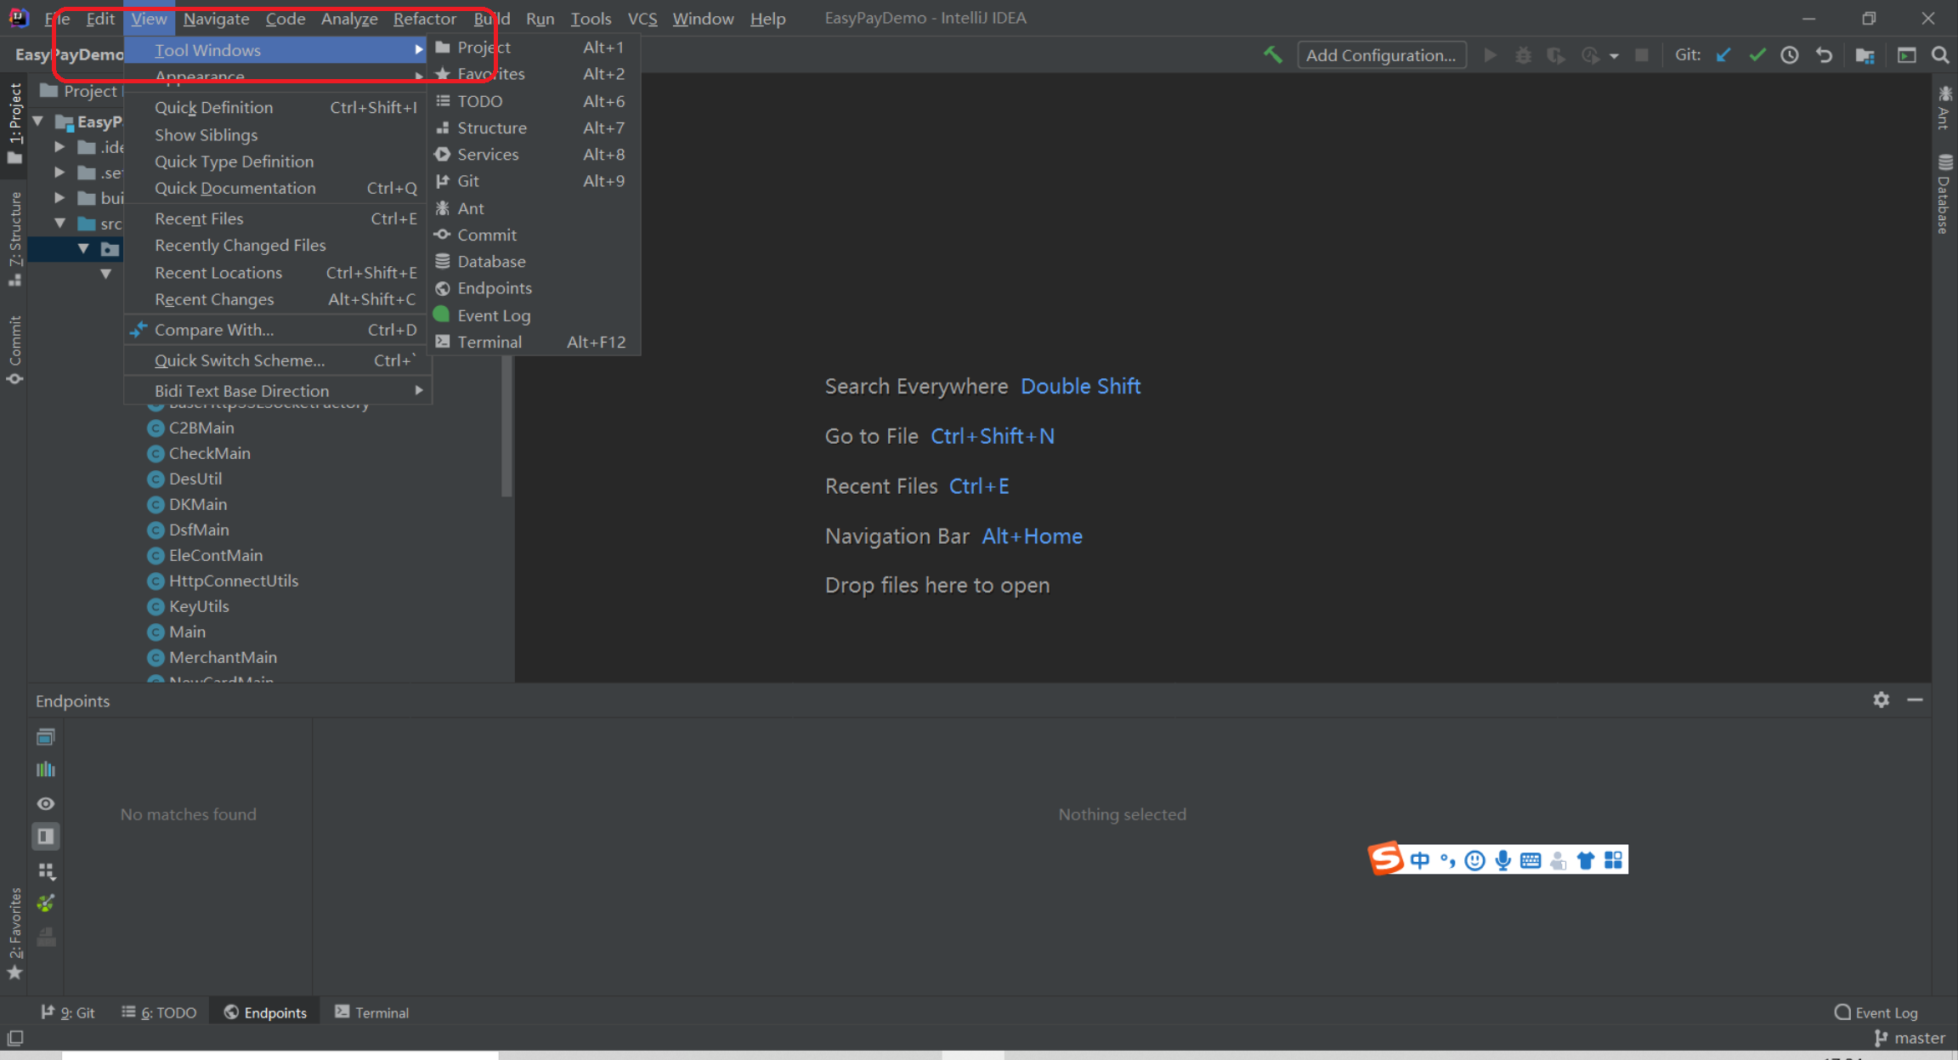Image resolution: width=1958 pixels, height=1060 pixels.
Task: Click the project tree vertical scrollbar
Action: coord(506,425)
